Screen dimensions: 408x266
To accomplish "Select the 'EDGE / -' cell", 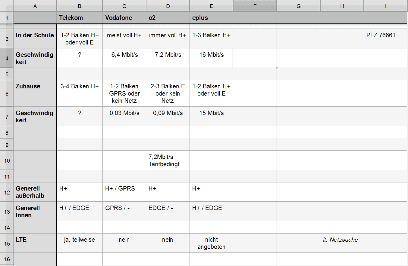I will [168, 211].
